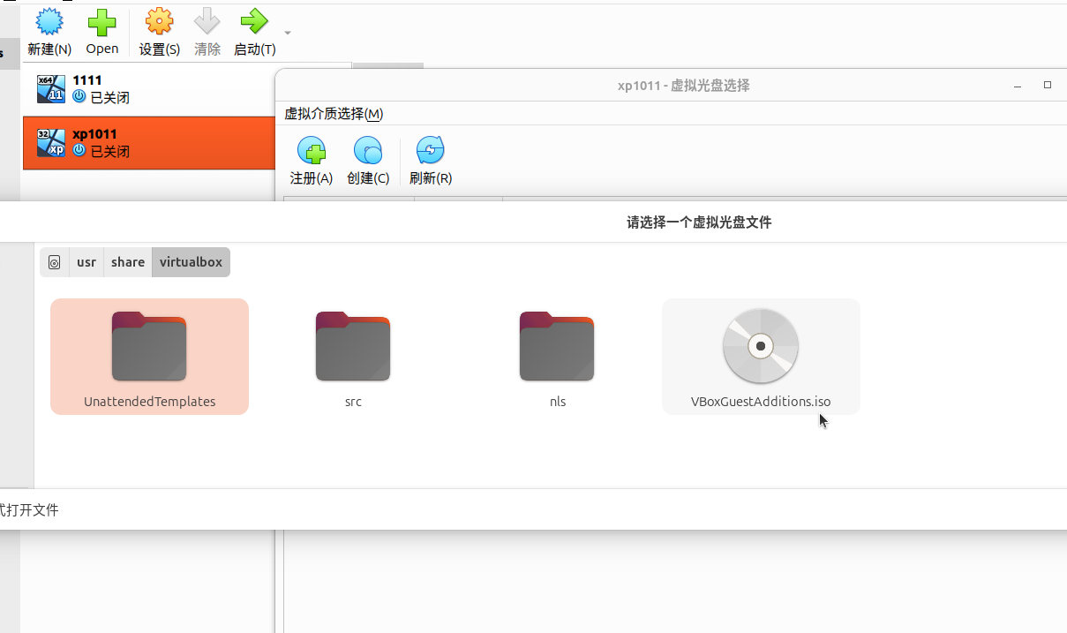Click the Create (创建) disk icon

point(368,150)
